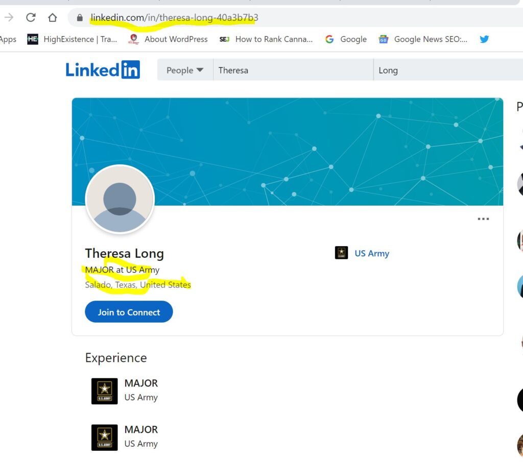Click the Join to Connect button
The height and width of the screenshot is (462, 523).
129,312
